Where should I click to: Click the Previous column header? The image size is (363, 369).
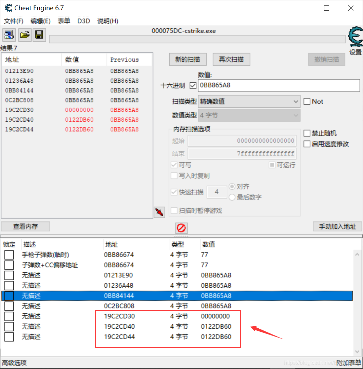(130, 59)
